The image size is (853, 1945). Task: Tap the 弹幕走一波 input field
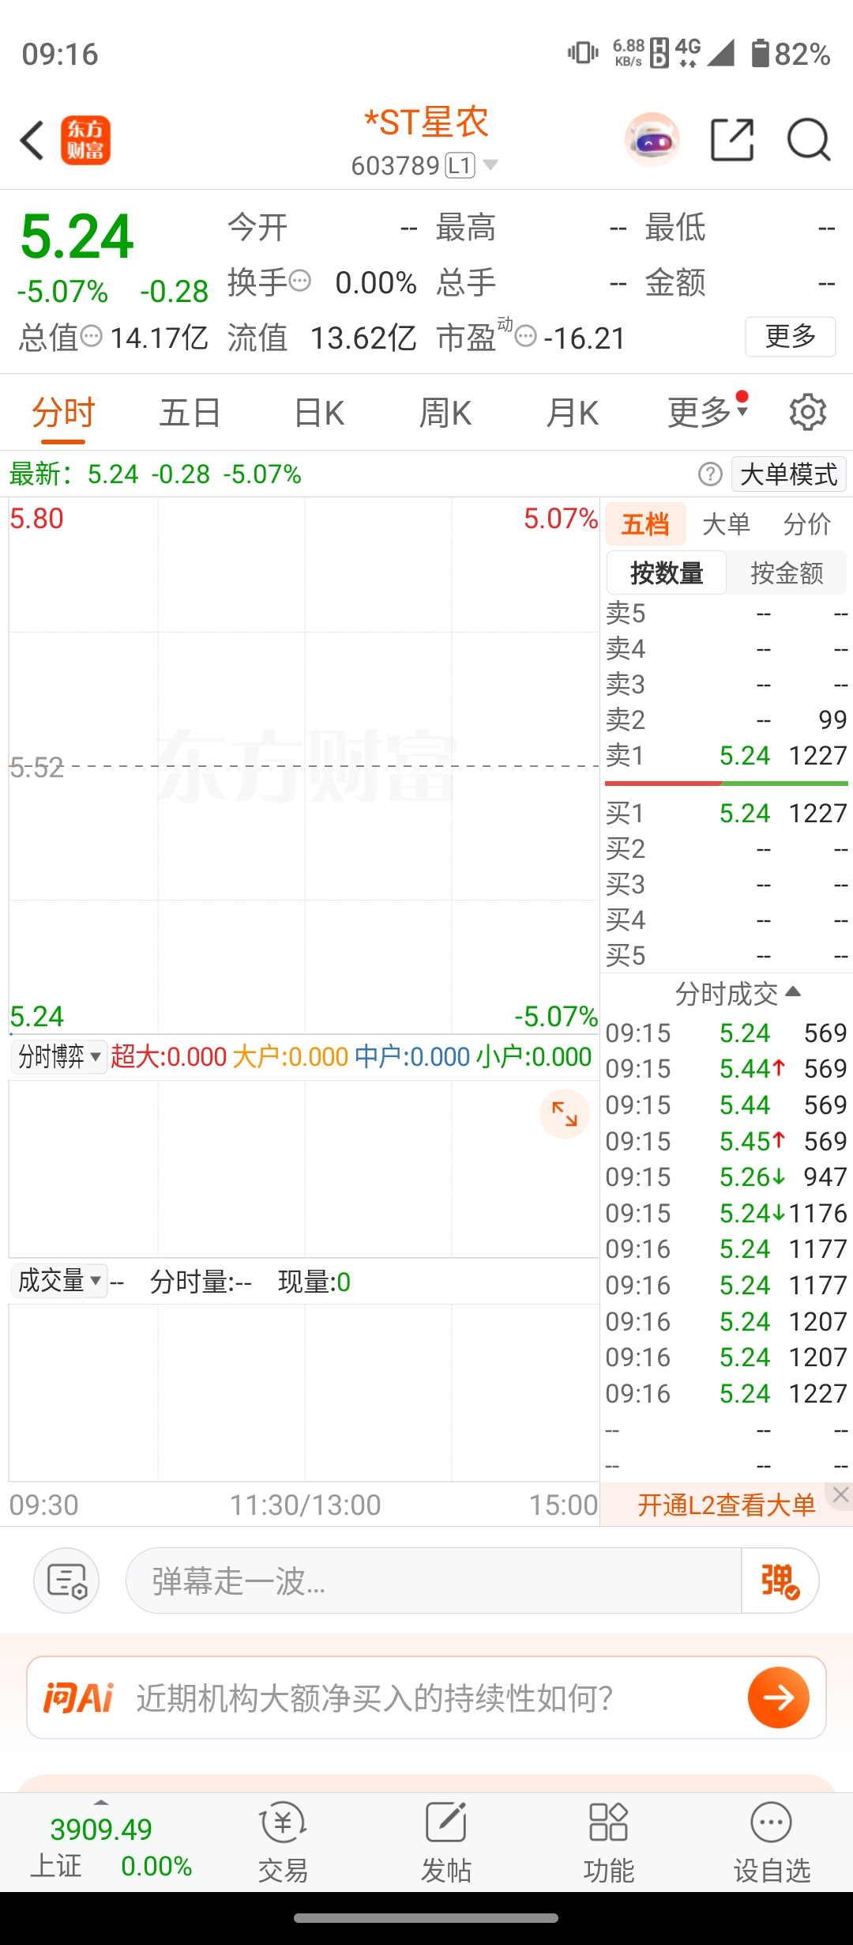pyautogui.click(x=434, y=1581)
